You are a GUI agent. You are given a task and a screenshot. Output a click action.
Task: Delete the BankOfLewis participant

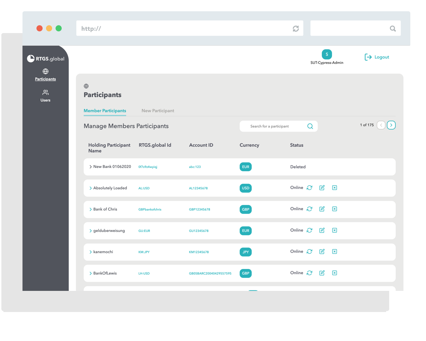(x=335, y=273)
